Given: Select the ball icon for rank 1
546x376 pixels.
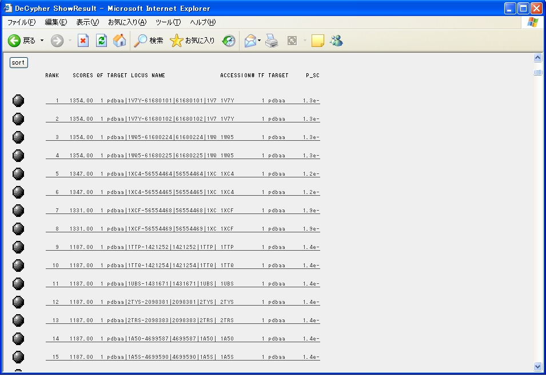Looking at the screenshot, I should (x=18, y=101).
